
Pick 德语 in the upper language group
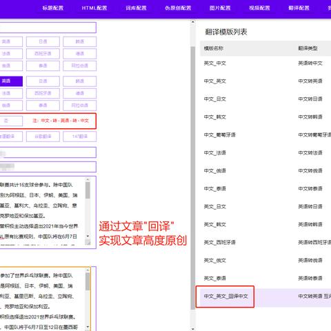point(80,54)
